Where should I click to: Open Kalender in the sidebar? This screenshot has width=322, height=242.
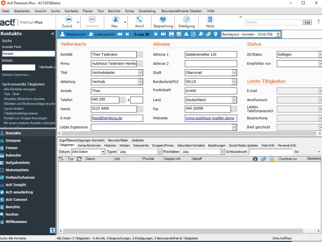[13, 155]
